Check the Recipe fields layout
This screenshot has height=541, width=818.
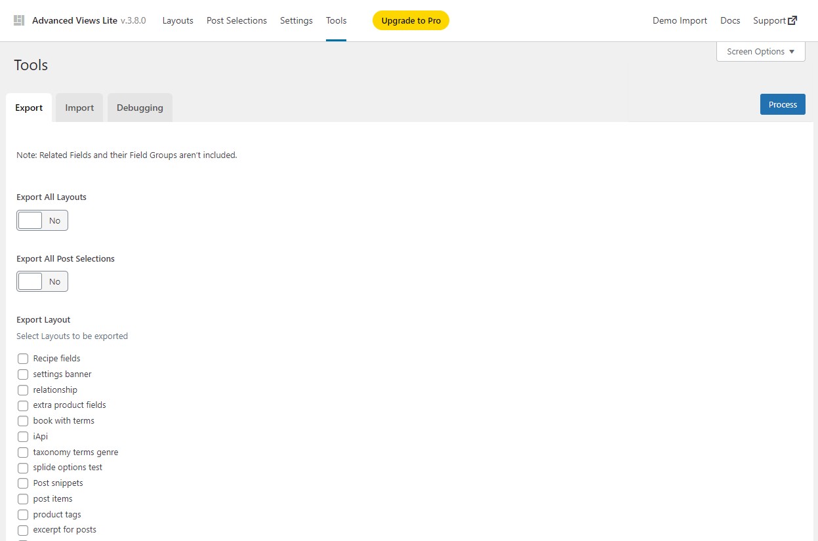[x=23, y=359]
